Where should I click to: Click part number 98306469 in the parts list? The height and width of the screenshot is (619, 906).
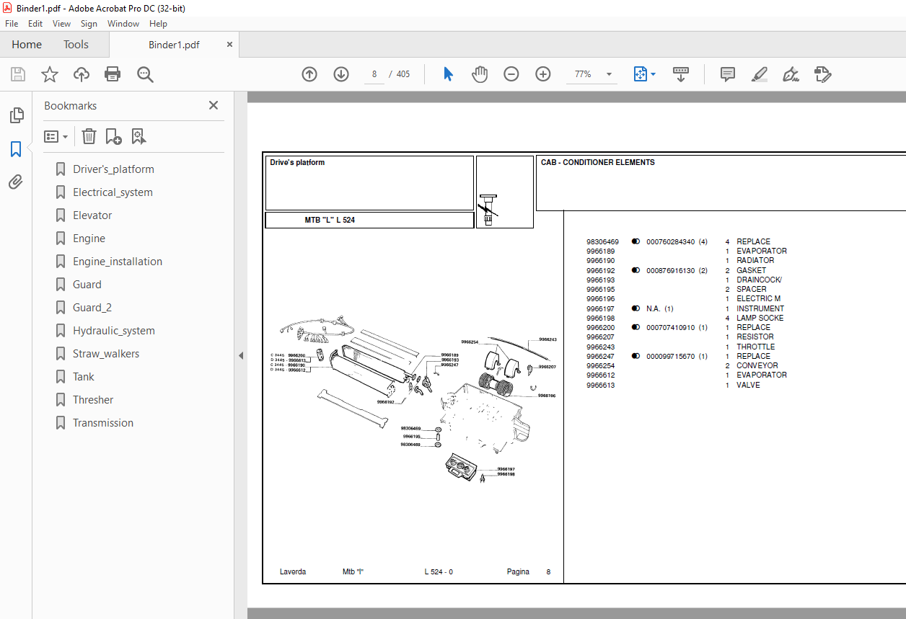tap(603, 242)
